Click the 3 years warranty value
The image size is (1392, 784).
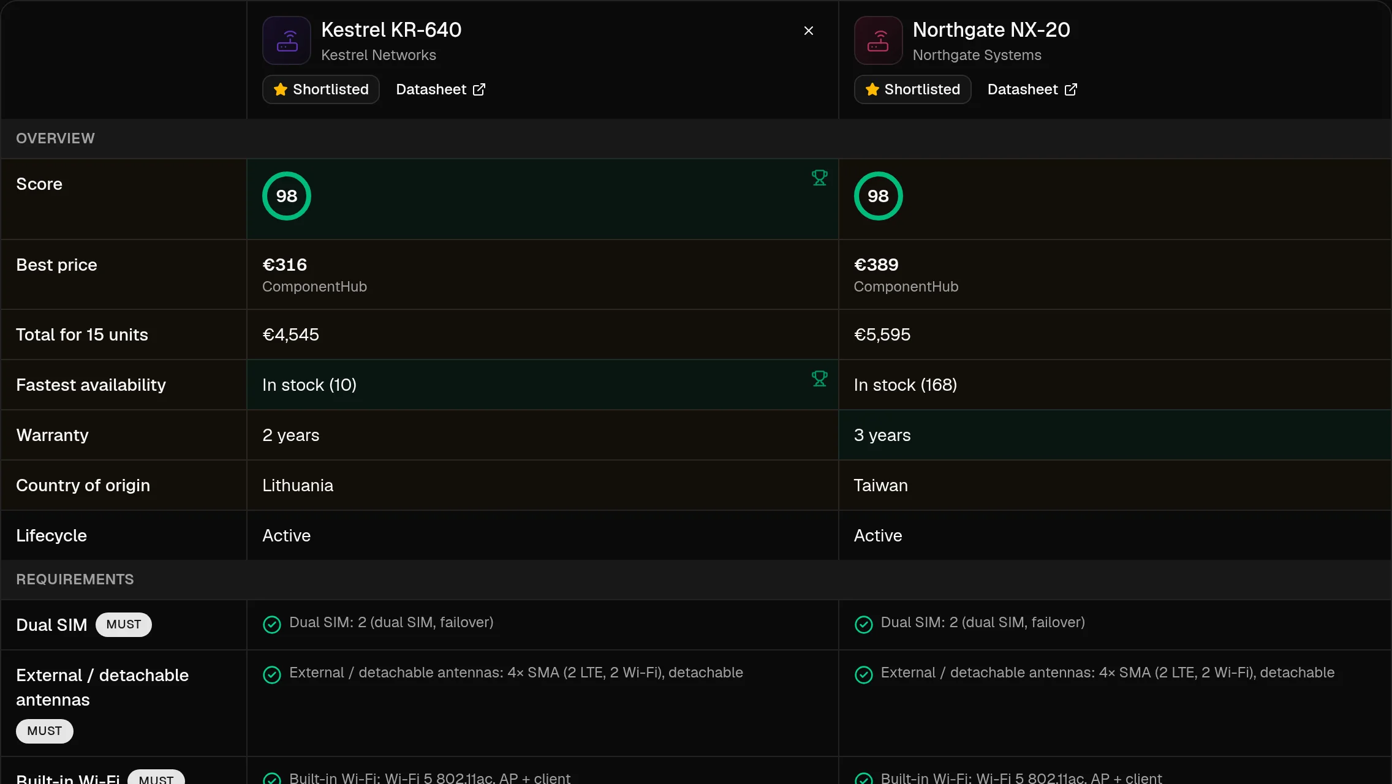pos(882,435)
